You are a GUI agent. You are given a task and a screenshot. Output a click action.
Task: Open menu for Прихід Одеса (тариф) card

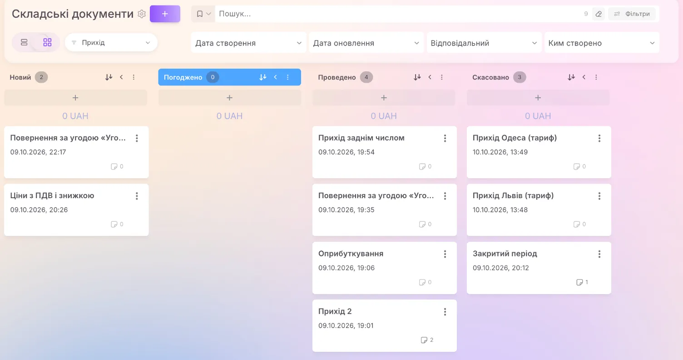pyautogui.click(x=599, y=138)
